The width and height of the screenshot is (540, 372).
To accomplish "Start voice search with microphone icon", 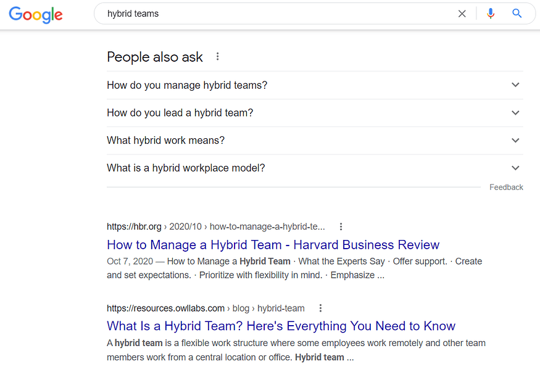I will point(491,14).
